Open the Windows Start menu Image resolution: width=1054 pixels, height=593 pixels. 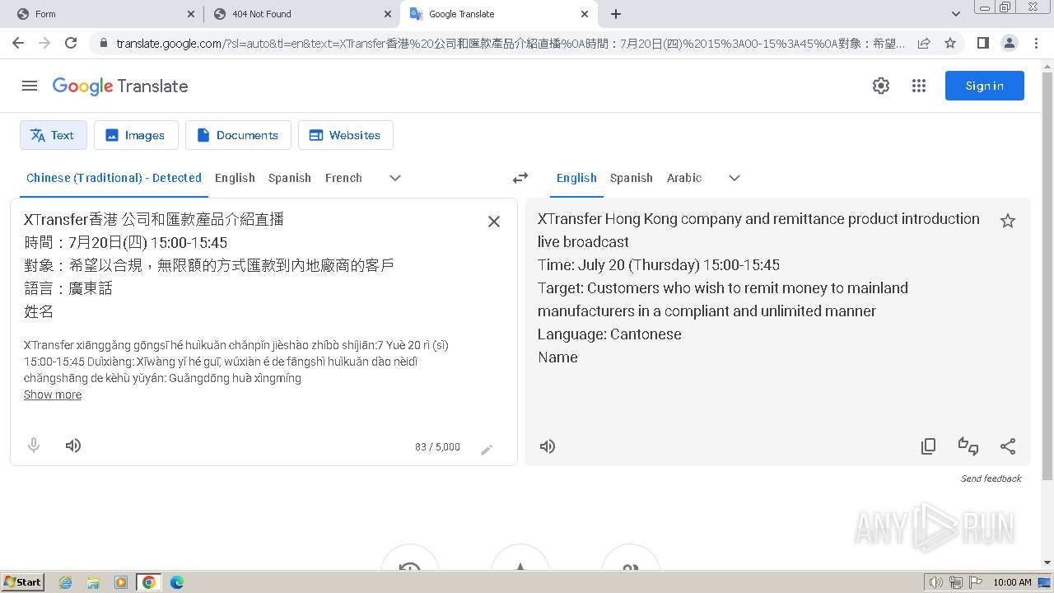(x=23, y=581)
